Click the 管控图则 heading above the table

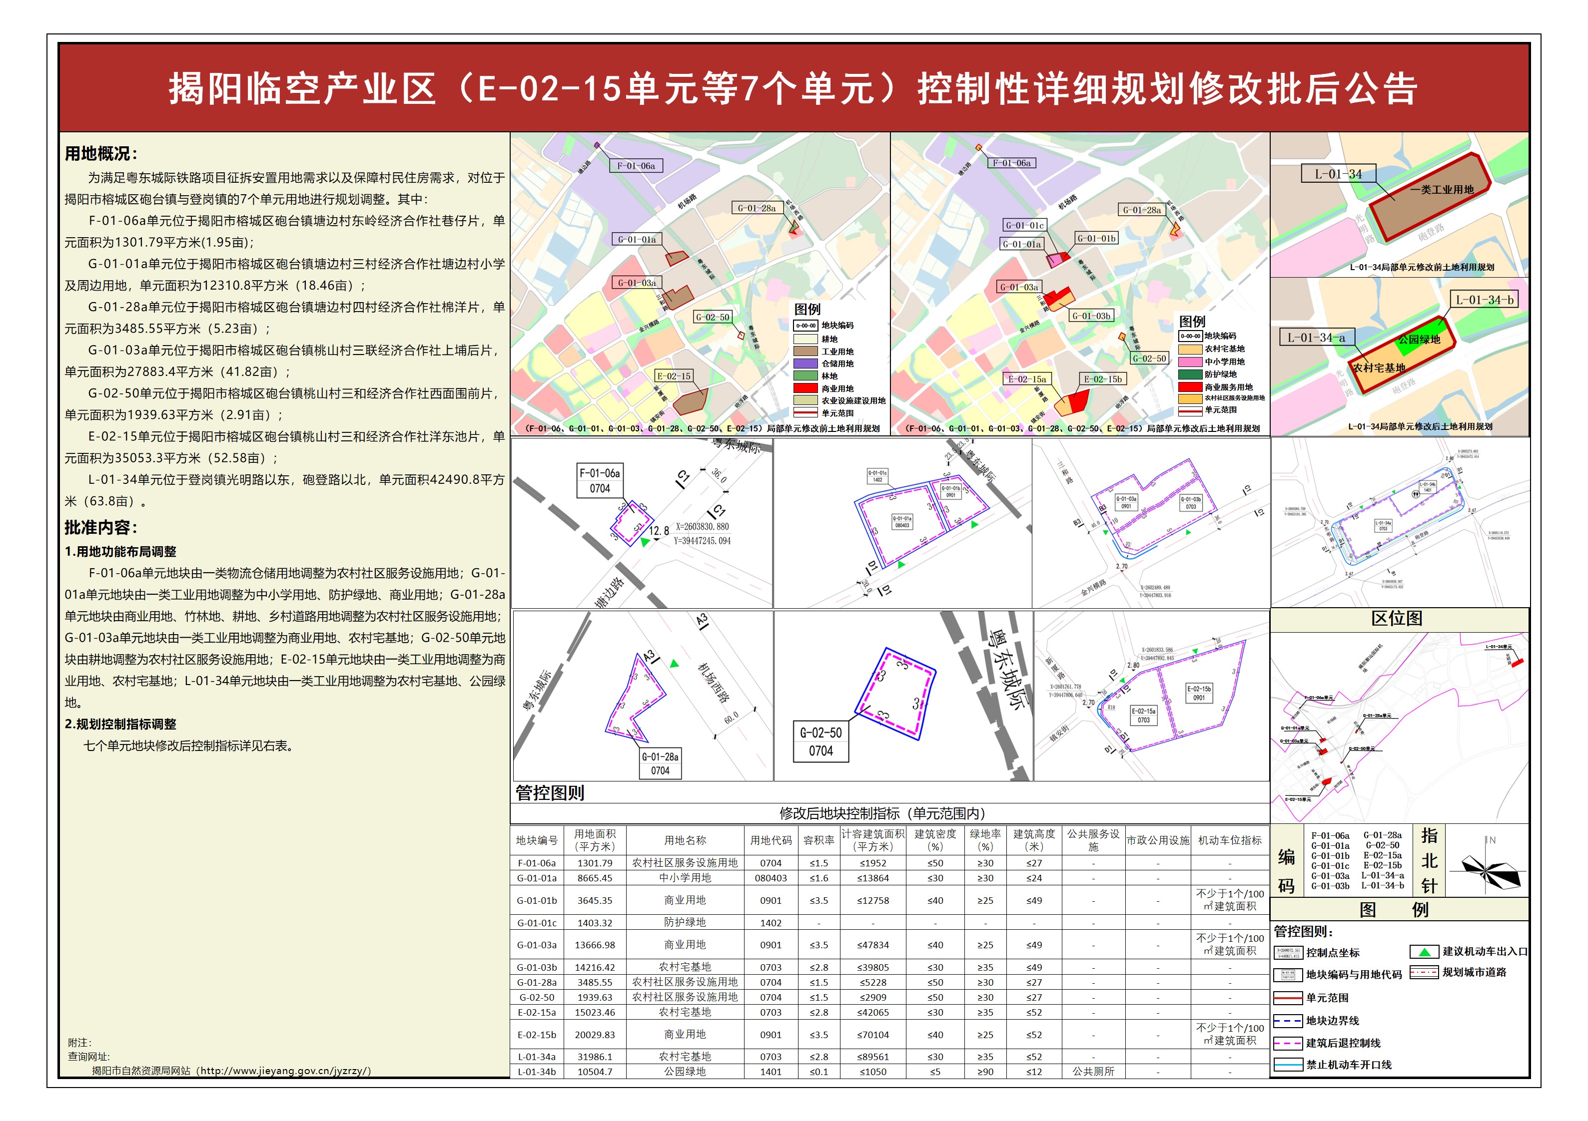(x=550, y=793)
